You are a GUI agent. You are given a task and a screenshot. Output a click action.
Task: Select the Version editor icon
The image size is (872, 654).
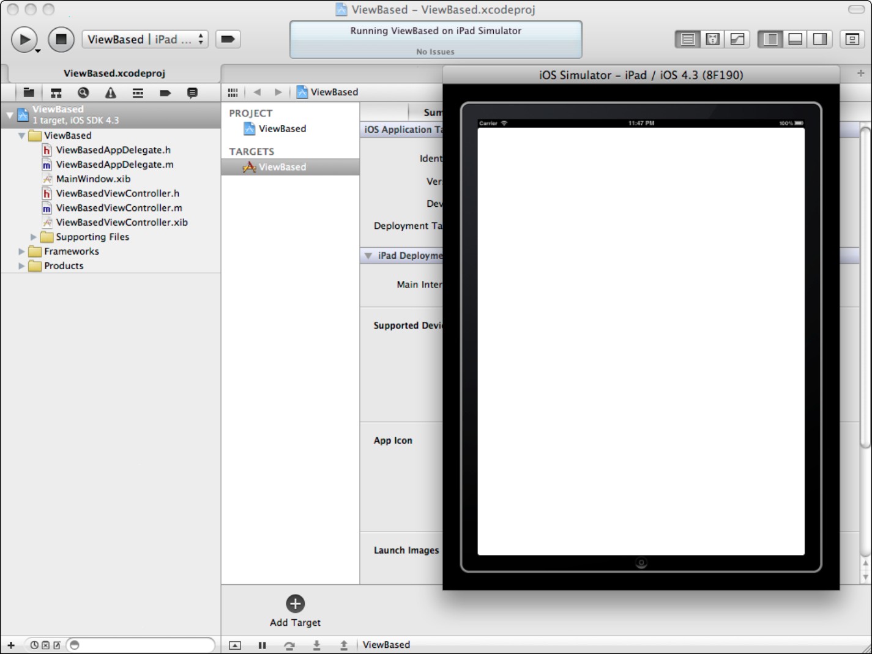tap(737, 39)
